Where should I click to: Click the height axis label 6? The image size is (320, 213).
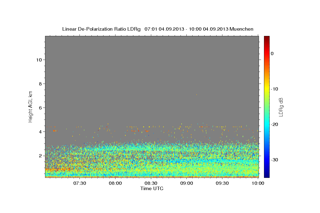tap(41, 108)
